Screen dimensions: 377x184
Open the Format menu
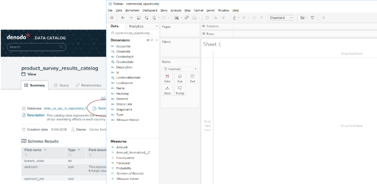(x=198, y=10)
